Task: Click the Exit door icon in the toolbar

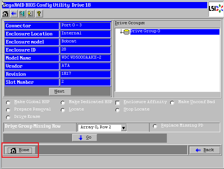Action: (22, 14)
